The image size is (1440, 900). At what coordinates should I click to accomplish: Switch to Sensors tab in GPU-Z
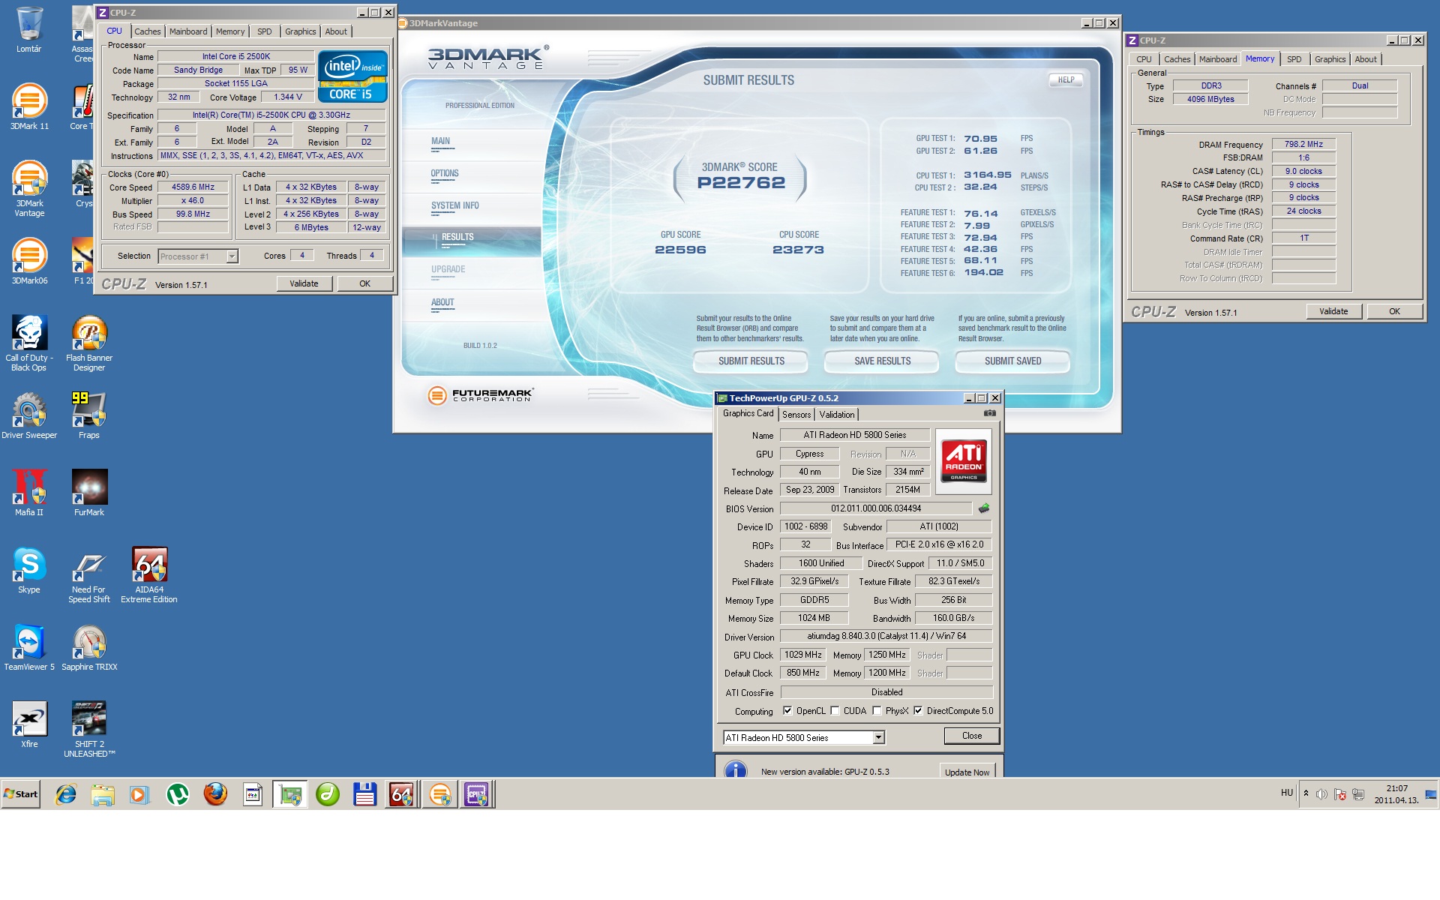coord(796,415)
